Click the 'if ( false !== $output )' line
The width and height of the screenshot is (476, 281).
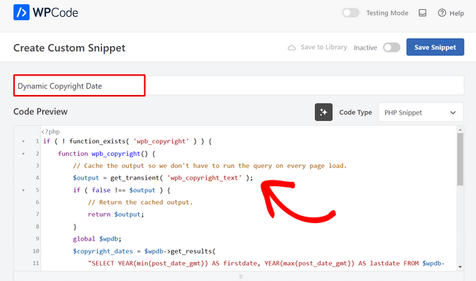[122, 190]
